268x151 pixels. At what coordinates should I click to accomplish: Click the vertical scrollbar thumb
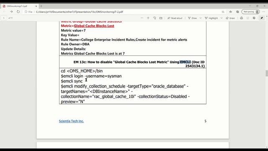(267, 73)
